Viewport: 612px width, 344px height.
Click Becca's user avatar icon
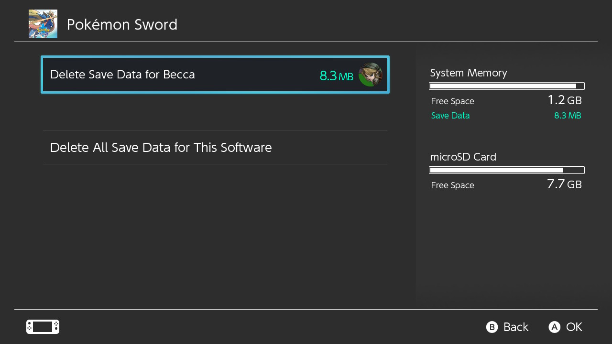[x=371, y=75]
